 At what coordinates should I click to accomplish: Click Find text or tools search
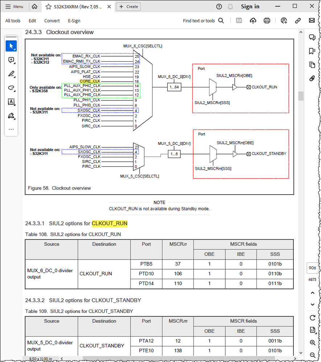click(x=203, y=21)
